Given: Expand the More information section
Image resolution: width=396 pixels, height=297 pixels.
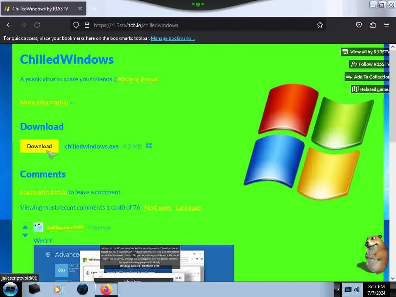Looking at the screenshot, I should (47, 102).
